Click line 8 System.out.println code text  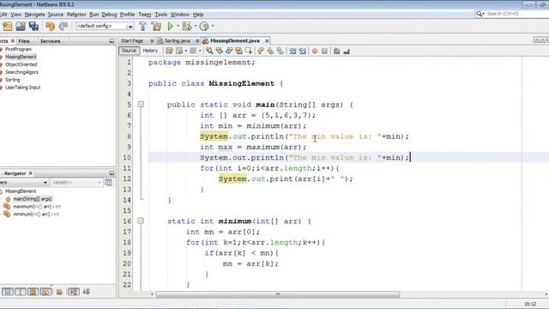point(305,136)
